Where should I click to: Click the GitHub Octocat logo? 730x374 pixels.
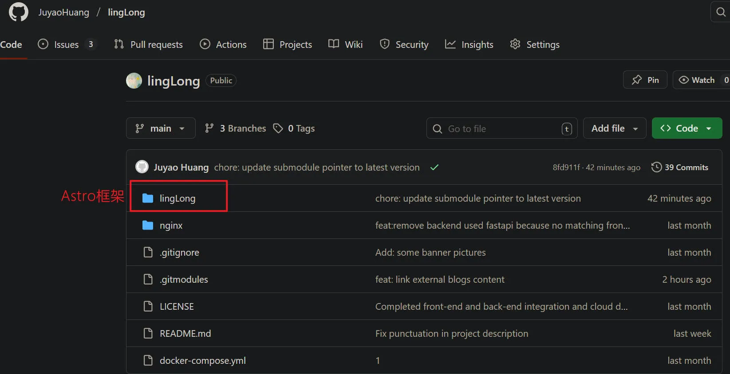(x=19, y=12)
